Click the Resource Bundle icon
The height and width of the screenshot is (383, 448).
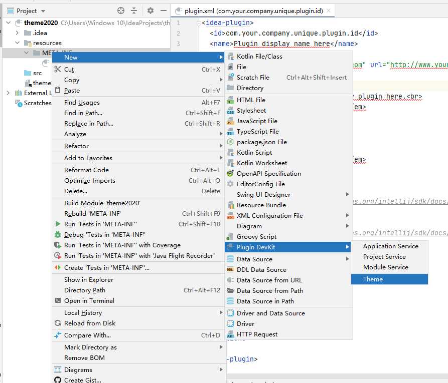pyautogui.click(x=230, y=205)
